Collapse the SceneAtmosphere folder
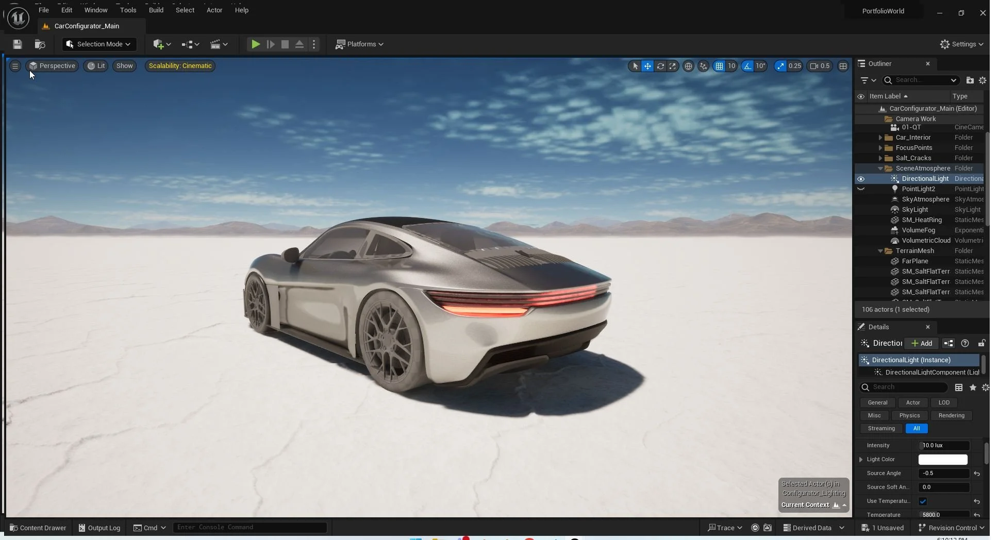Viewport: 998px width, 540px height. point(880,168)
